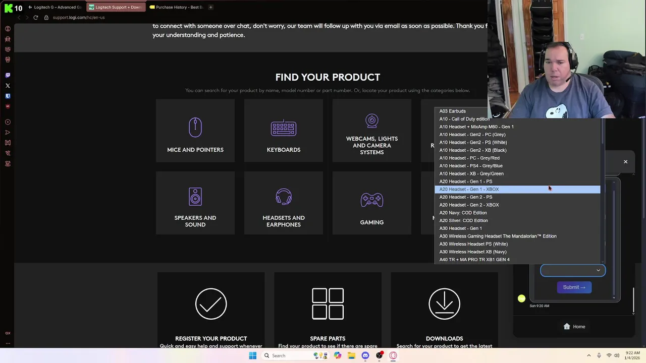Screen dimensions: 646x363
Task: Go back with the browser back arrow
Action: [19, 18]
